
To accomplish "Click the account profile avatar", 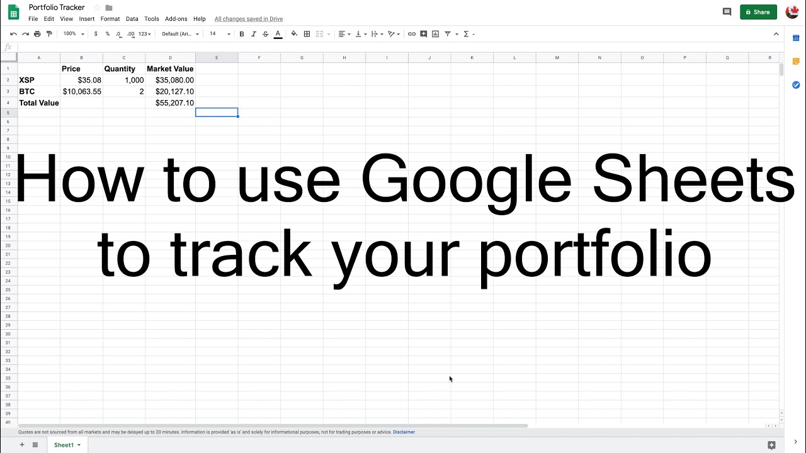I will click(x=792, y=12).
